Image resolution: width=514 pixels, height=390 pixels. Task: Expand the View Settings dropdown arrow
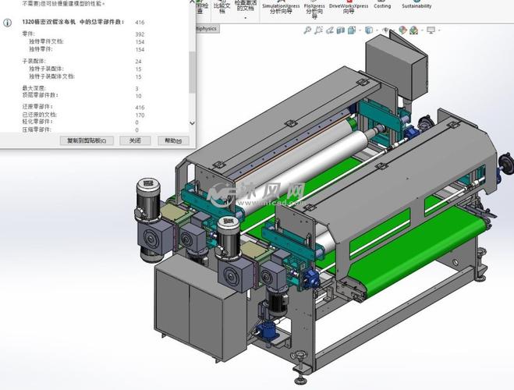tap(438, 30)
